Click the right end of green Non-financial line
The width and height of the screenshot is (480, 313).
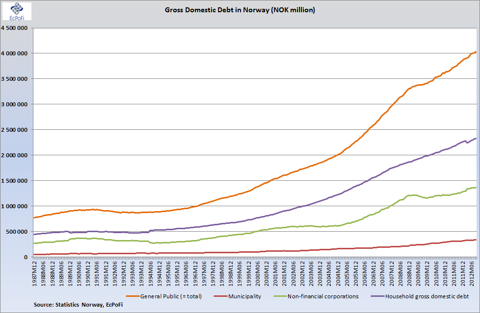click(476, 188)
